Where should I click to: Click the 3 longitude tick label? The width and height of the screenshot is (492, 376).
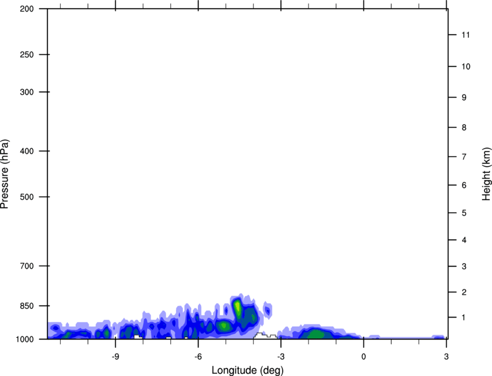pyautogui.click(x=446, y=356)
